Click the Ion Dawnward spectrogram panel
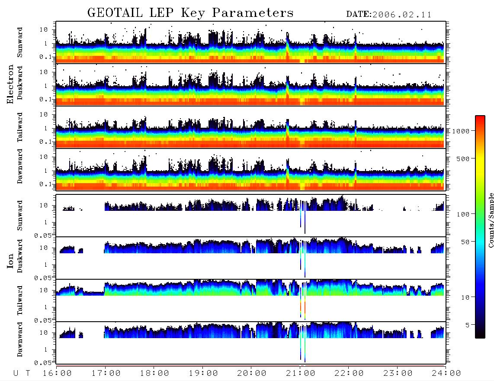Screen dimensions: 494x381 (251, 343)
